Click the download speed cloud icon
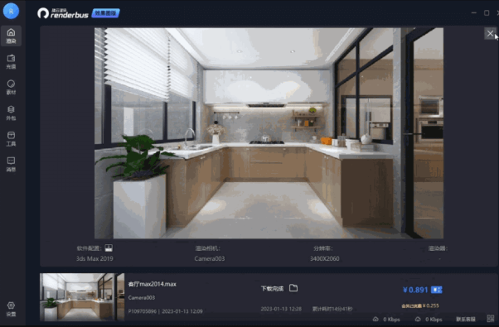 tap(418, 319)
